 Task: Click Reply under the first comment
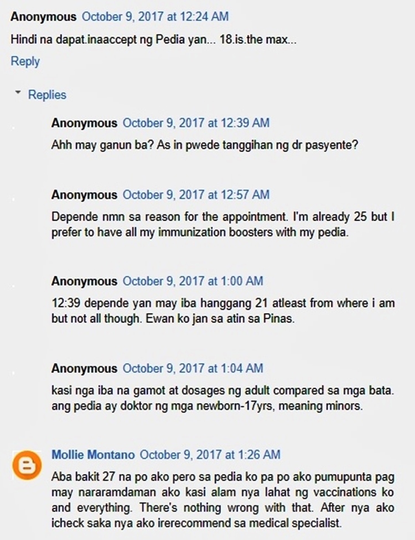[25, 61]
